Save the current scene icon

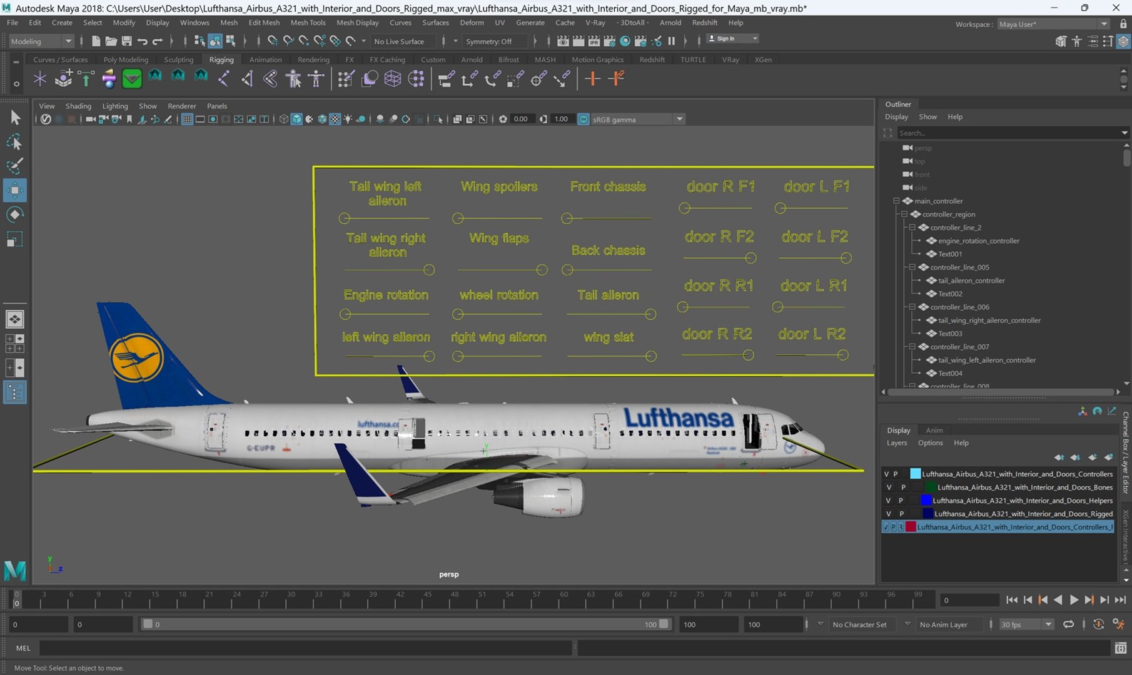click(126, 41)
